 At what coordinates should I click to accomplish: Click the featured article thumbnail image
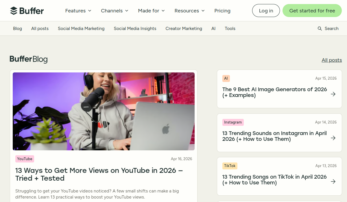pos(104,111)
